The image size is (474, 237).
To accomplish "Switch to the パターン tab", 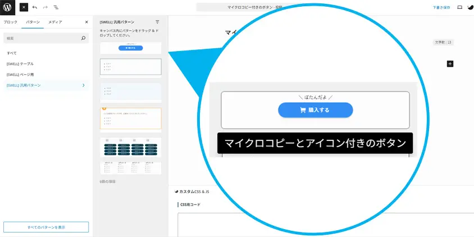I will point(33,22).
